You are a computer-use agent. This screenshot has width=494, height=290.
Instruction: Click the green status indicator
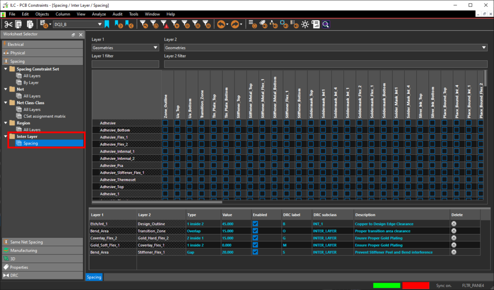(x=386, y=285)
